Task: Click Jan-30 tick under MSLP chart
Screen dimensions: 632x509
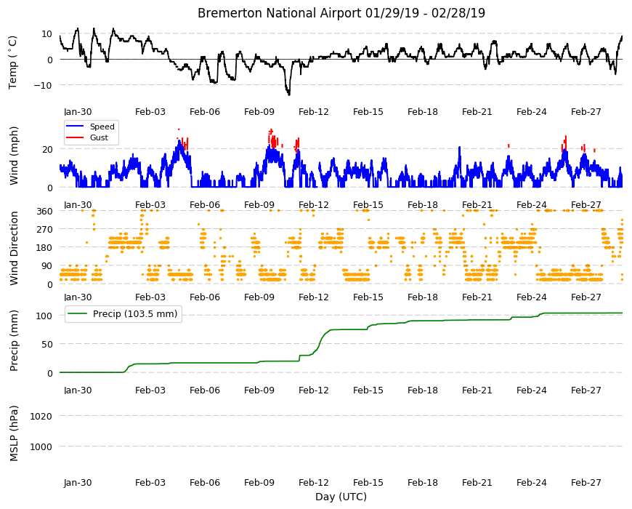Action: point(78,482)
